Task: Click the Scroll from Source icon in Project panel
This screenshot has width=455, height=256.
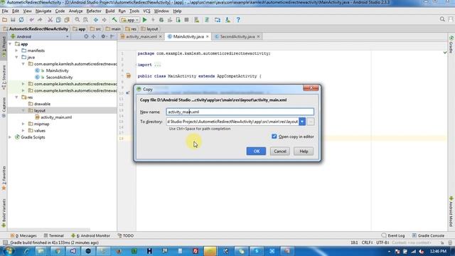Action: pyautogui.click(x=86, y=36)
